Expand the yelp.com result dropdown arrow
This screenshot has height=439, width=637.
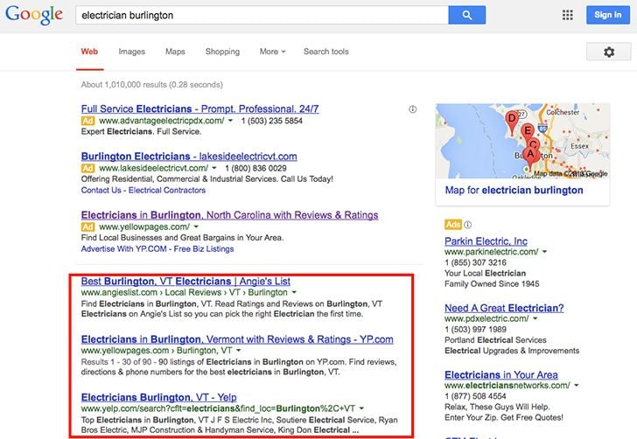coord(361,408)
